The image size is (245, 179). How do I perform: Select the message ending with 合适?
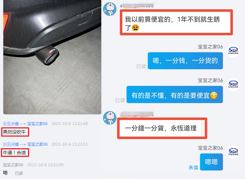coord(14,153)
